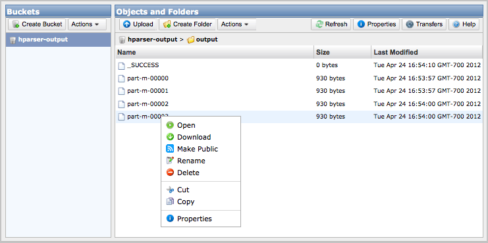Click the 0 bytes size of _SUCCESS
The width and height of the screenshot is (488, 243).
pos(327,65)
